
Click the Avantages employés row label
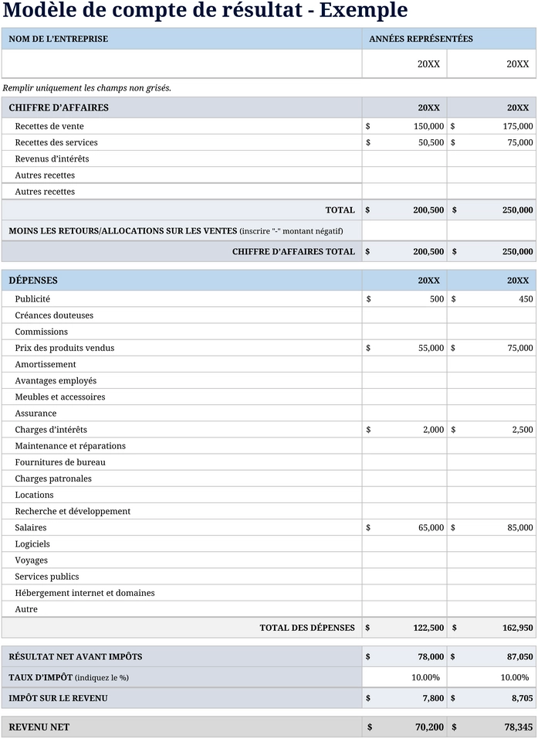click(x=56, y=381)
